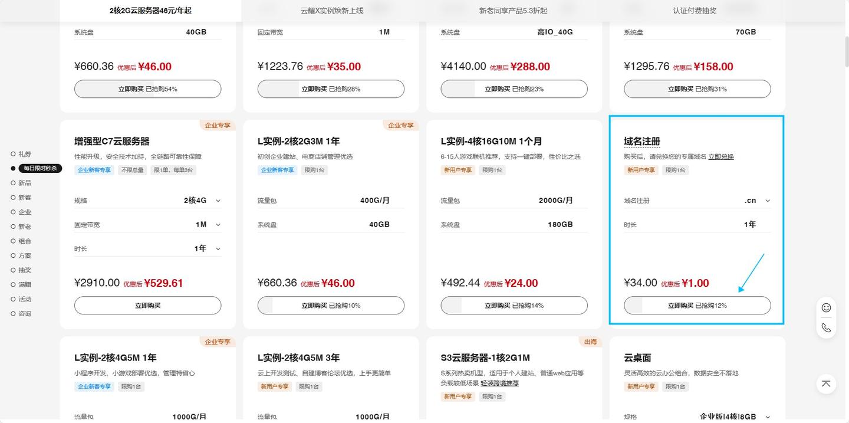Screen dimensions: 849x423
Task: Click the back-to-top arrow icon
Action: coord(826,383)
